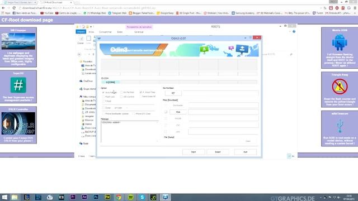Toggle Re-Partition checkbox in Odin

[121, 92]
